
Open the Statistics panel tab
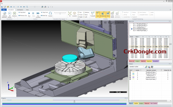[x=143, y=61]
